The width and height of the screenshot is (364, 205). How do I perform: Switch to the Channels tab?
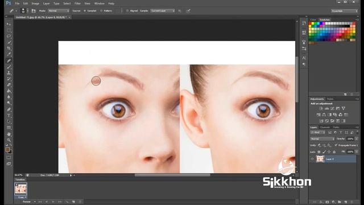click(325, 127)
